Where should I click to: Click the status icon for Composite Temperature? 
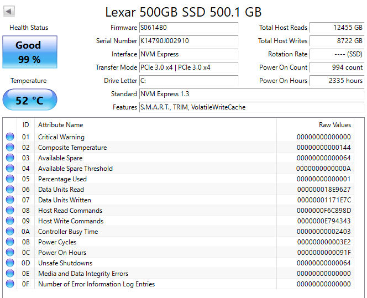pos(10,147)
